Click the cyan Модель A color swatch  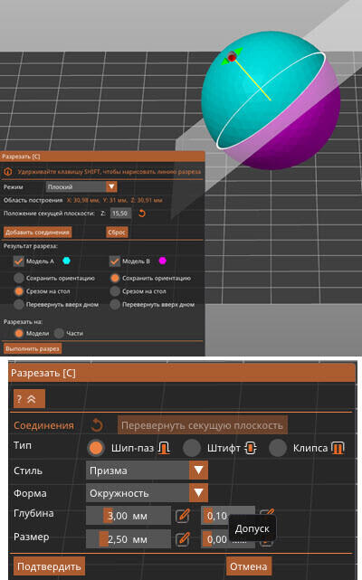coord(67,261)
